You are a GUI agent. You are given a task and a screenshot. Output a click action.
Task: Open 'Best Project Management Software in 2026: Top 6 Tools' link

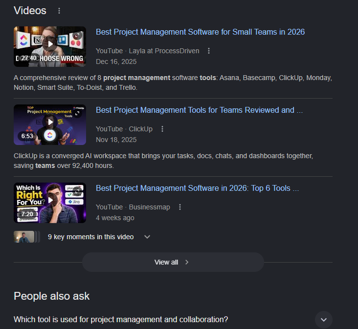pyautogui.click(x=197, y=188)
